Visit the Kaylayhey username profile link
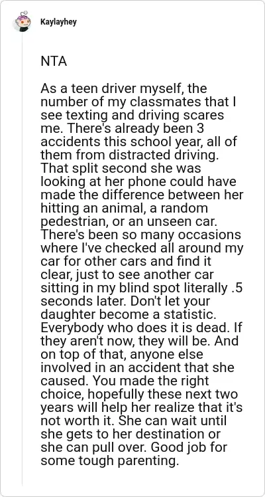This screenshot has width=265, height=497. pyautogui.click(x=58, y=22)
